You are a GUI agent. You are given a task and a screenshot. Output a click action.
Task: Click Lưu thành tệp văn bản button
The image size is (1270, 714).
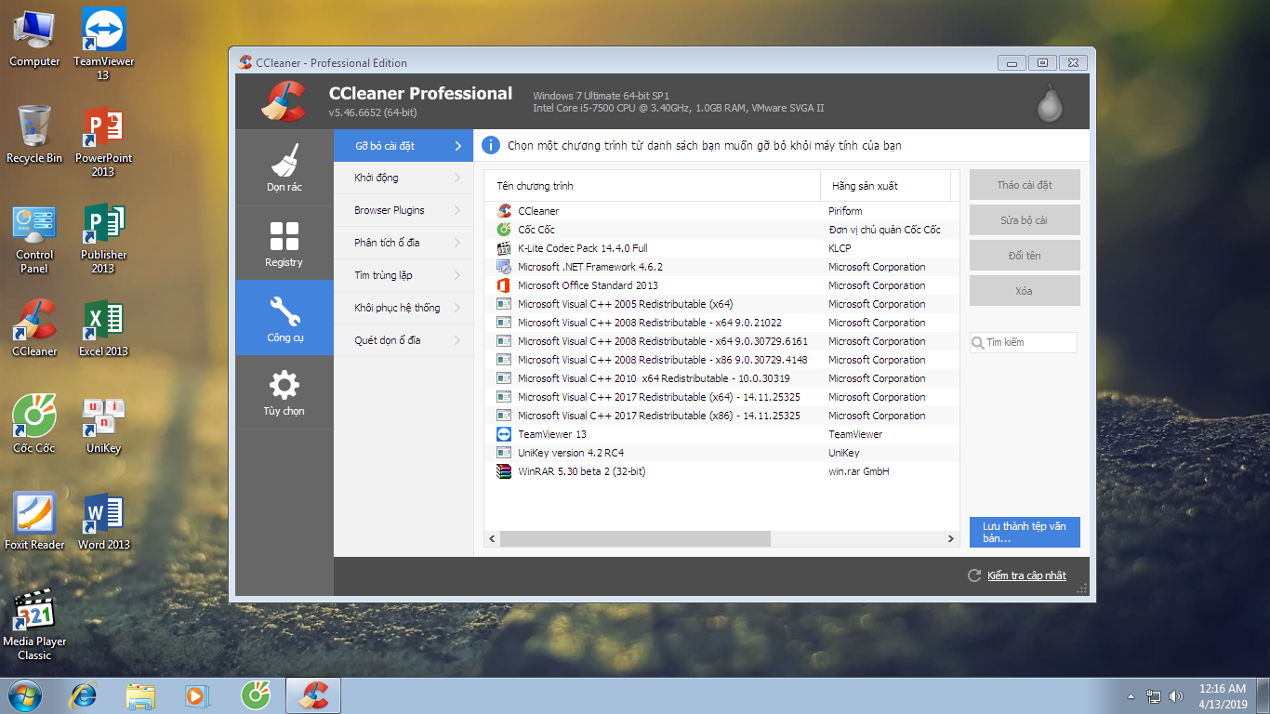(x=1025, y=532)
